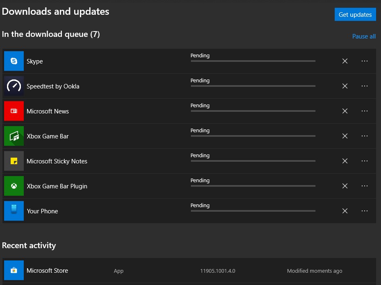Click the In the download queue (7) heading

click(51, 34)
